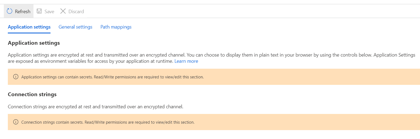Click the Discard X icon
The image size is (420, 139).
point(63,11)
